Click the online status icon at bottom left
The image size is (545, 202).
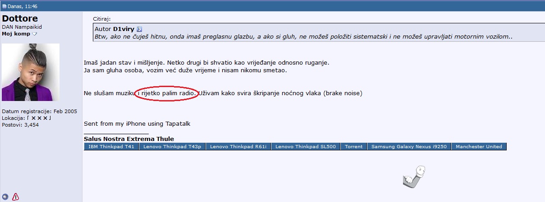pyautogui.click(x=5, y=196)
